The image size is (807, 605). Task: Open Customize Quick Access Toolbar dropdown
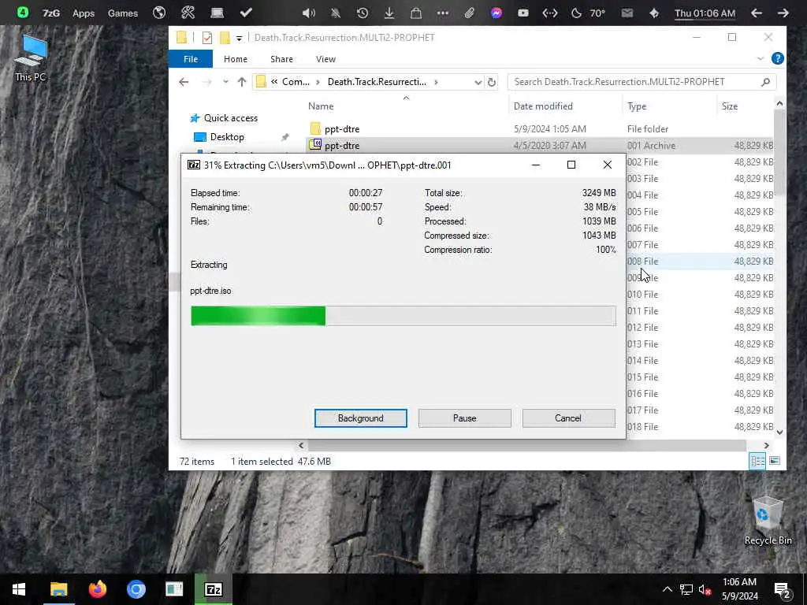[239, 38]
